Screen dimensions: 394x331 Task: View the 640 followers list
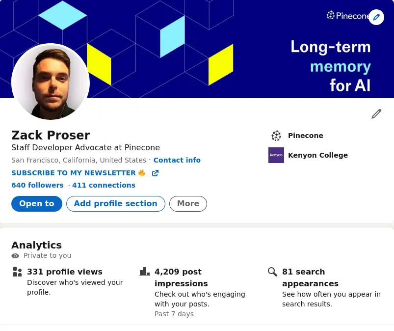click(x=37, y=185)
